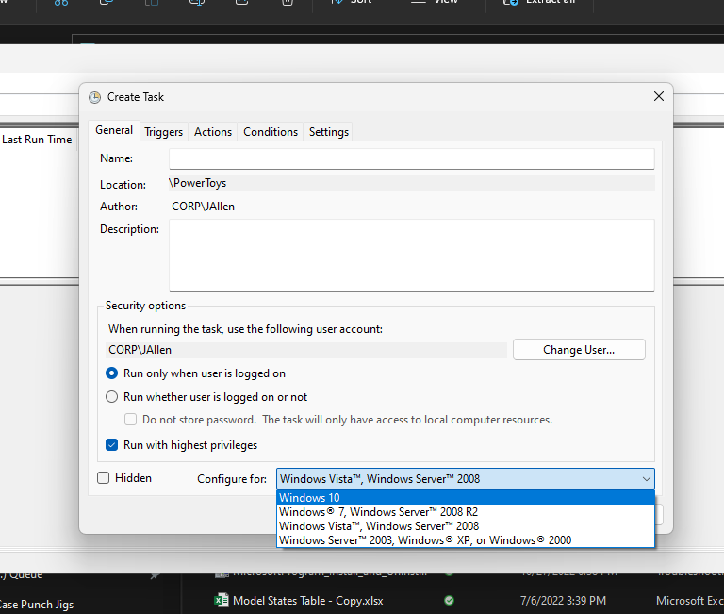The width and height of the screenshot is (724, 614).
Task: Enable the Hidden checkbox
Action: click(104, 477)
